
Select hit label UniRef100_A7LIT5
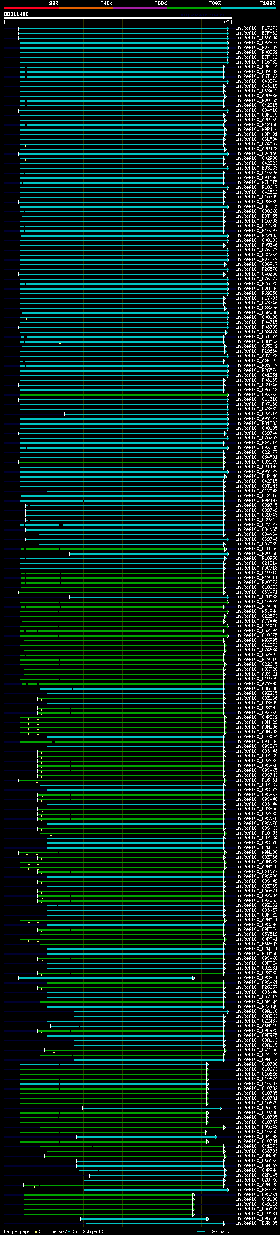256,182
